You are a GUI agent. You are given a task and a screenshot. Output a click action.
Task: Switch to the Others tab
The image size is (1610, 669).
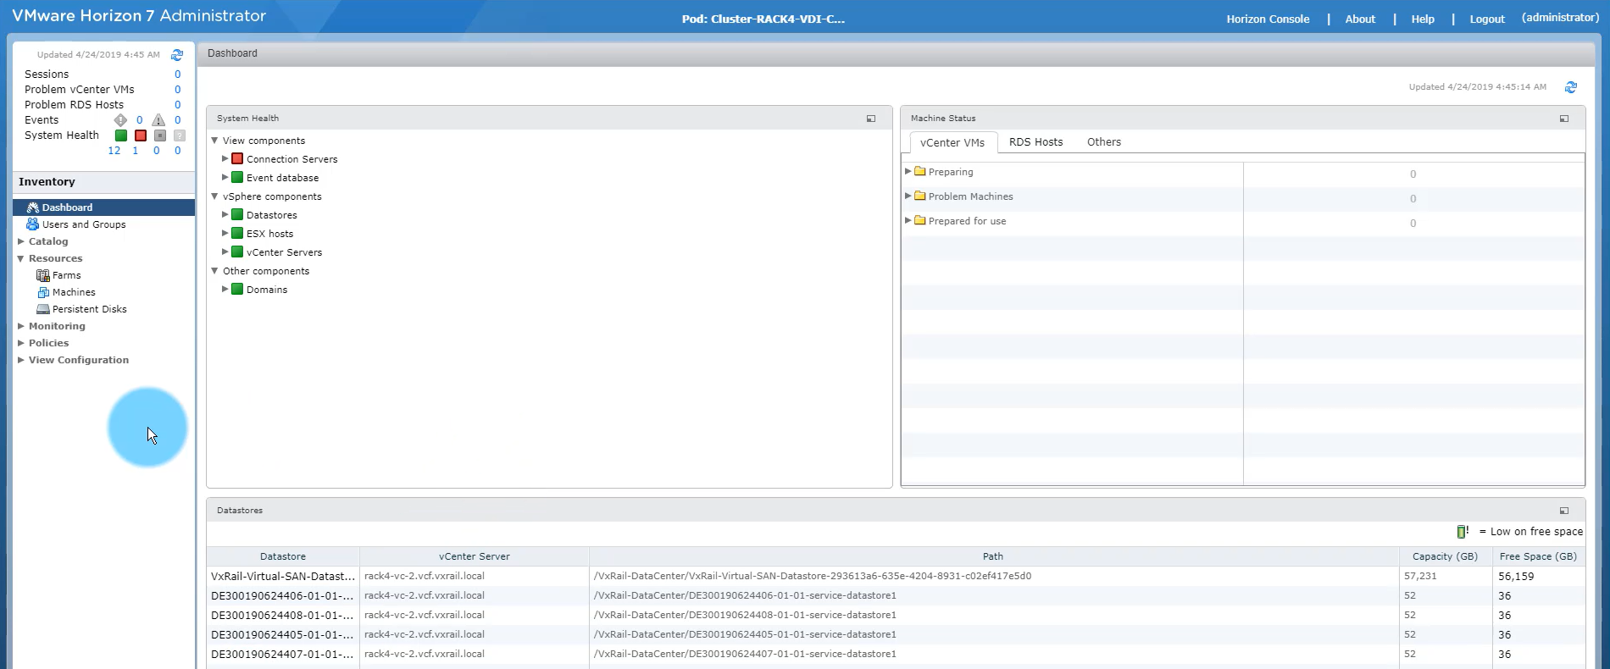[x=1103, y=142]
